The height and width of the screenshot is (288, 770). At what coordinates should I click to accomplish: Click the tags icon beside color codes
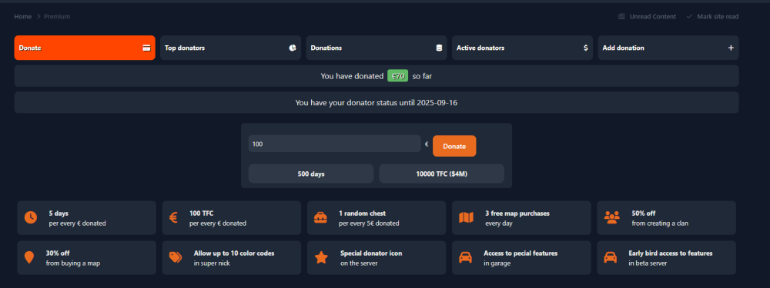click(x=176, y=257)
